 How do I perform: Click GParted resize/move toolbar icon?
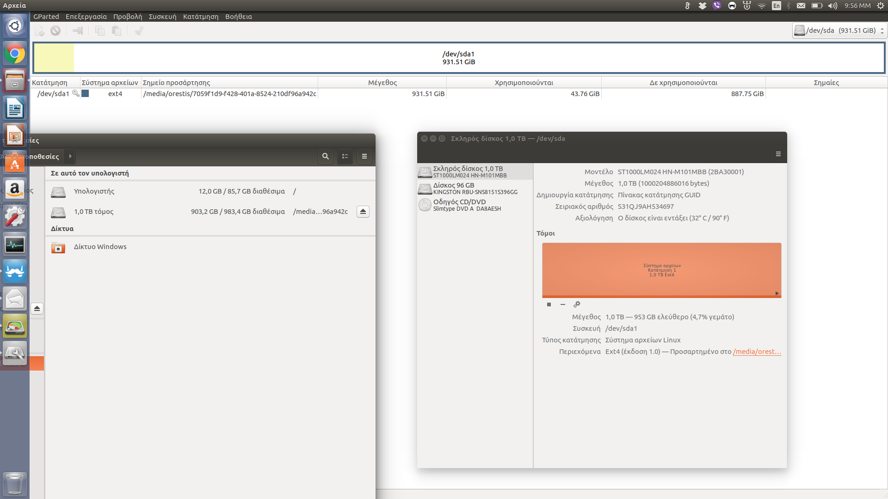pyautogui.click(x=78, y=30)
